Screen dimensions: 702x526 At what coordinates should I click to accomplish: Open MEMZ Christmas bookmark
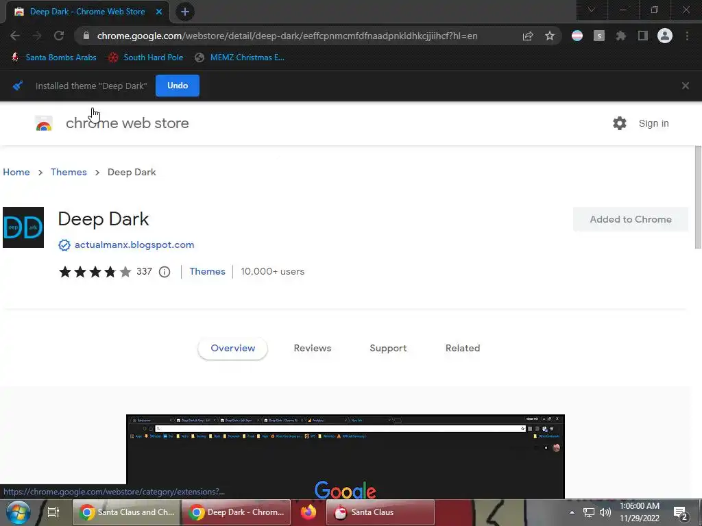click(x=240, y=58)
